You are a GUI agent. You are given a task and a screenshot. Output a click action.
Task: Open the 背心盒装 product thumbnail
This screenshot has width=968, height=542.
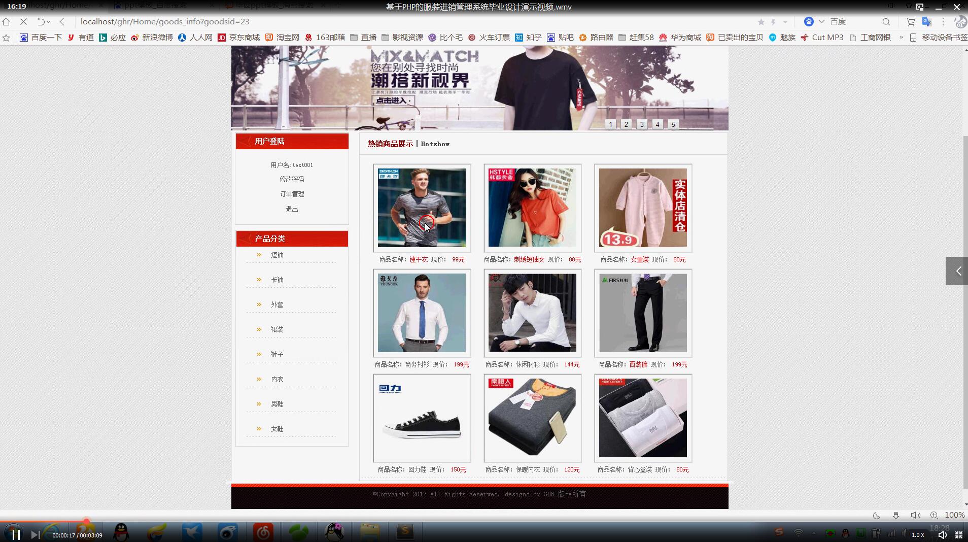click(x=643, y=418)
